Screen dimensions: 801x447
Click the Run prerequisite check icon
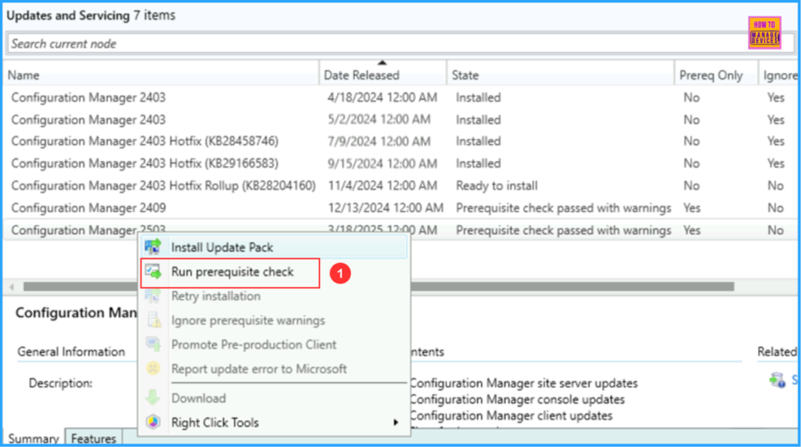tap(153, 272)
